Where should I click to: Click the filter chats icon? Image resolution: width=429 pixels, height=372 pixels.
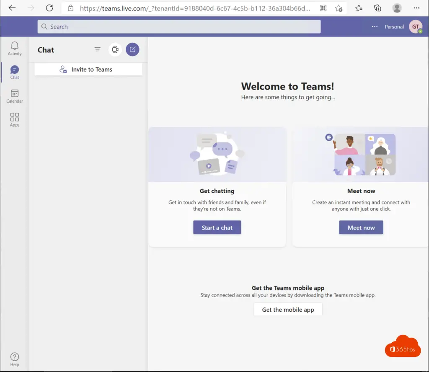tap(98, 49)
